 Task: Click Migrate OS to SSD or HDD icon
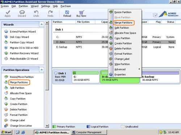point(6,48)
